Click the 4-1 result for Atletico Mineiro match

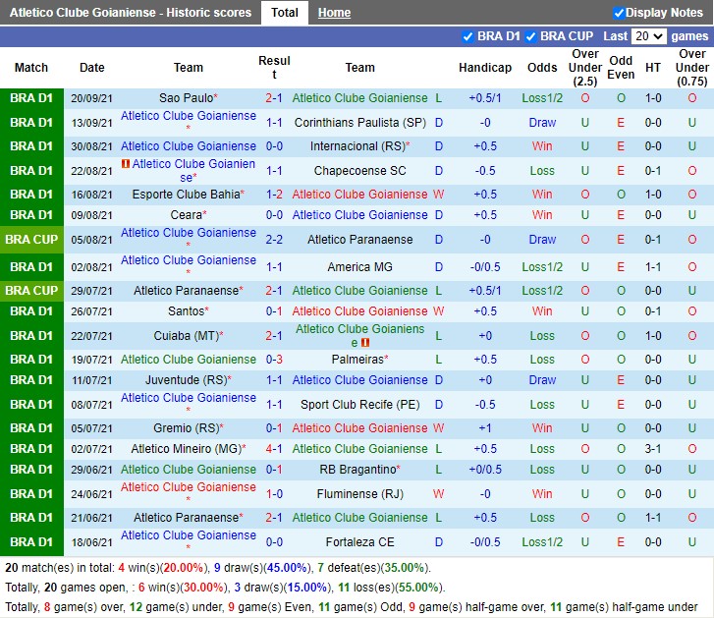(x=274, y=449)
